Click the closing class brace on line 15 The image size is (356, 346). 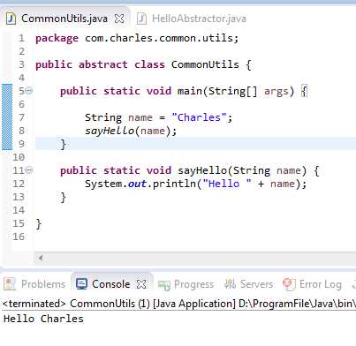(39, 223)
